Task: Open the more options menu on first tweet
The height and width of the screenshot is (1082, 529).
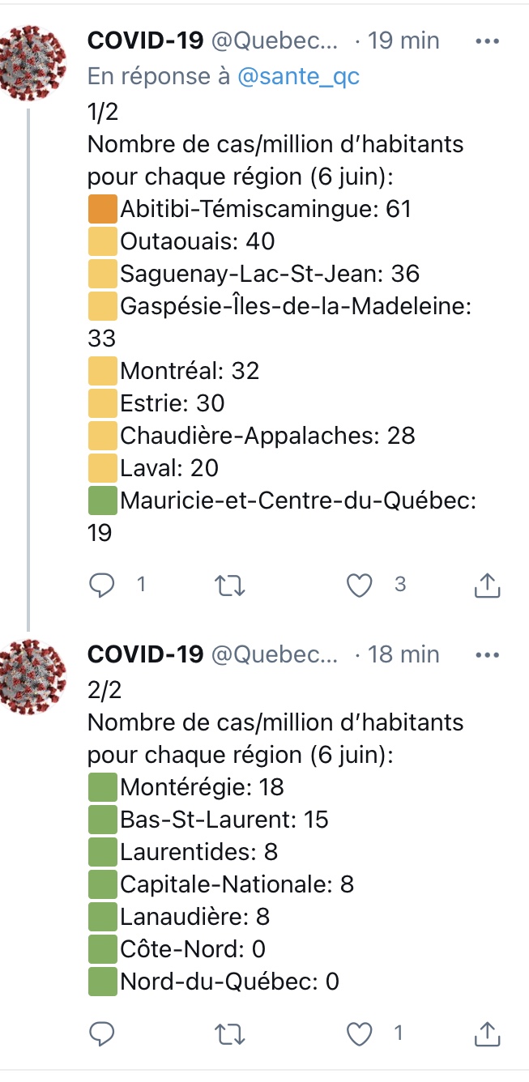Action: click(487, 40)
